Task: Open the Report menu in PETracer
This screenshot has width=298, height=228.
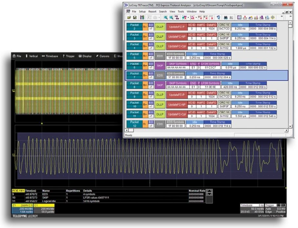Action: point(152,11)
